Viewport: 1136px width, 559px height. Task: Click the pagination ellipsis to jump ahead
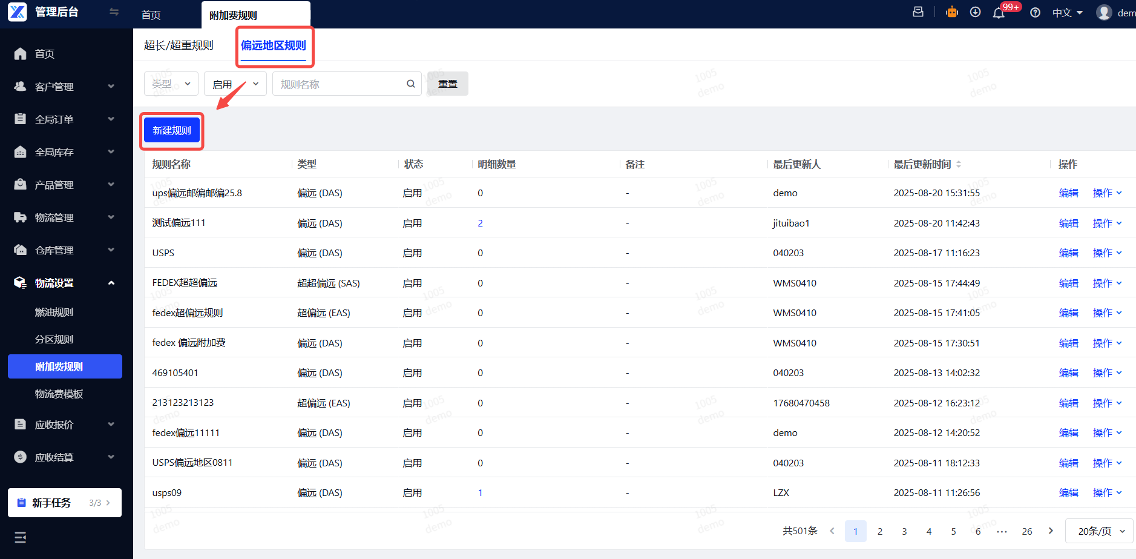coord(1002,531)
